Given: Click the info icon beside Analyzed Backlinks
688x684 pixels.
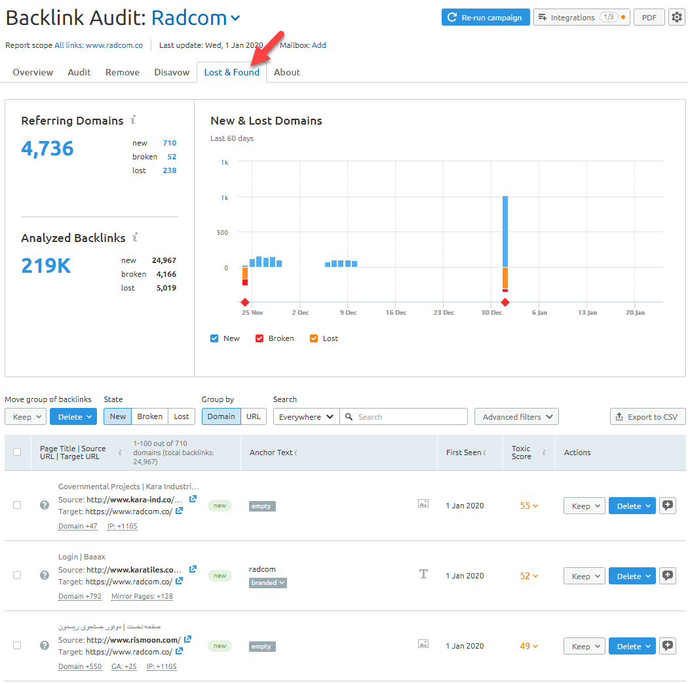Looking at the screenshot, I should [x=135, y=237].
